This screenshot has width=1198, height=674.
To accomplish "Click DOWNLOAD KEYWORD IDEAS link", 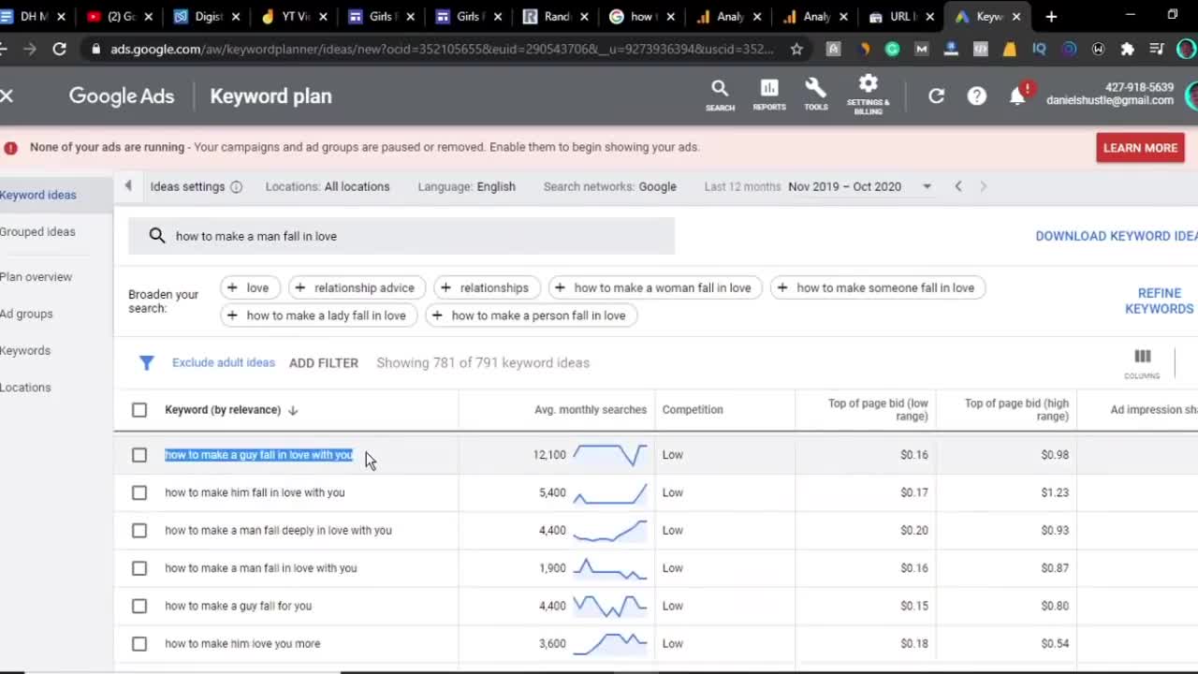I will click(x=1116, y=236).
